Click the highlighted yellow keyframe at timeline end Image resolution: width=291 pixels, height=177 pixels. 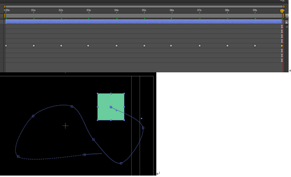coord(282,46)
